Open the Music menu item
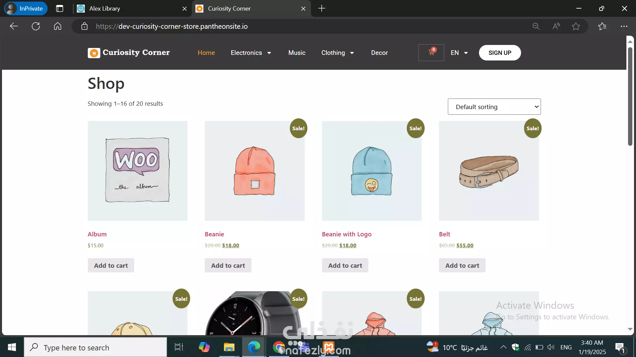 click(297, 53)
